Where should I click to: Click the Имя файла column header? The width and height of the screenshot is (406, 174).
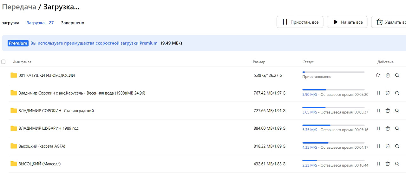(x=22, y=62)
